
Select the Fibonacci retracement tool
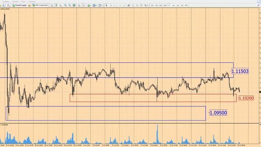(x=133, y=5)
